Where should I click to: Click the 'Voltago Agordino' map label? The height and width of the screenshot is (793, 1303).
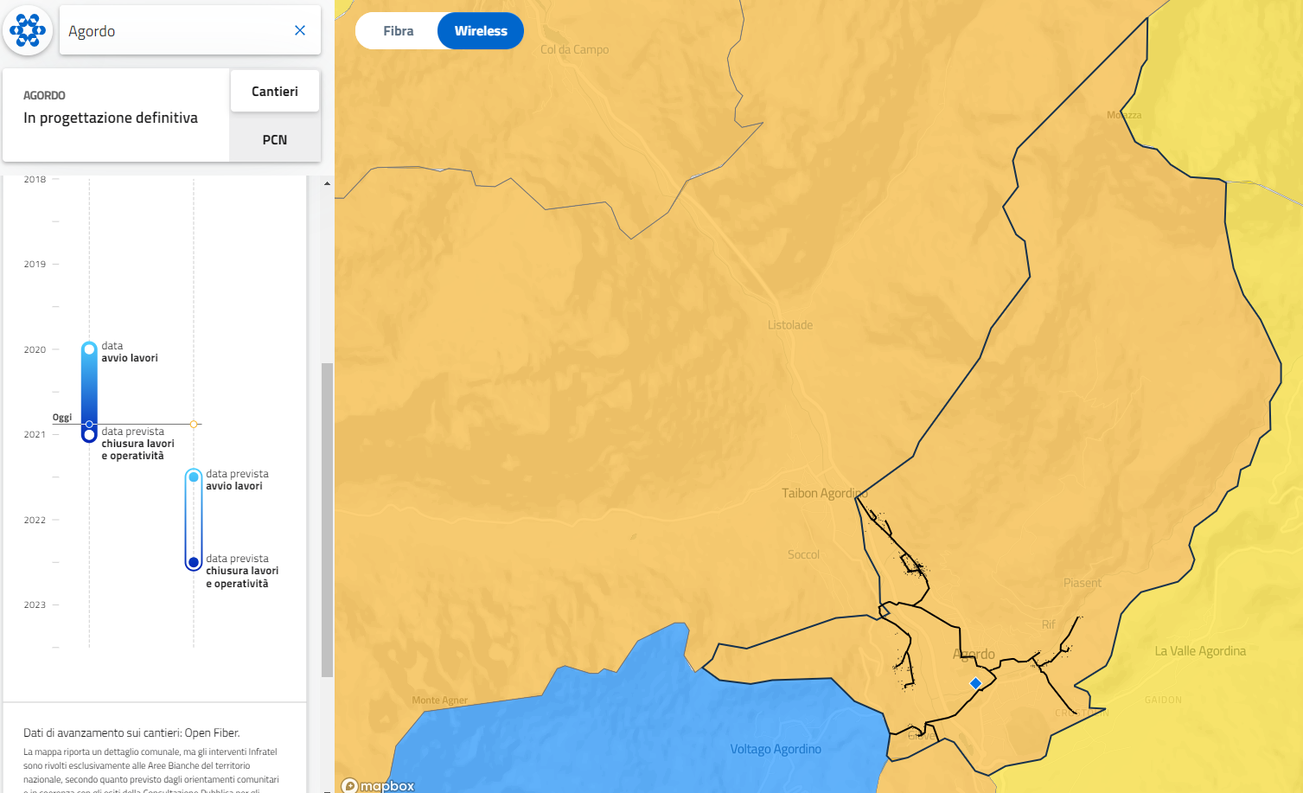pos(776,749)
